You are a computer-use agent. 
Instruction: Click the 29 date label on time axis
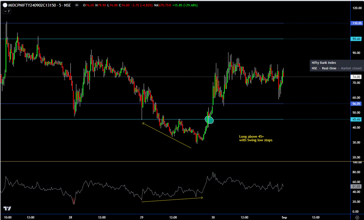coord(142,217)
